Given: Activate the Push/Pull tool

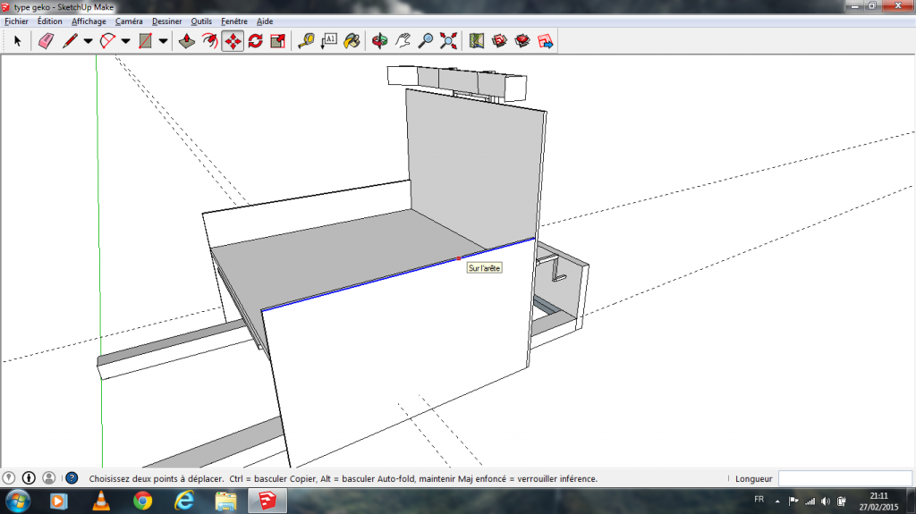Looking at the screenshot, I should point(187,41).
